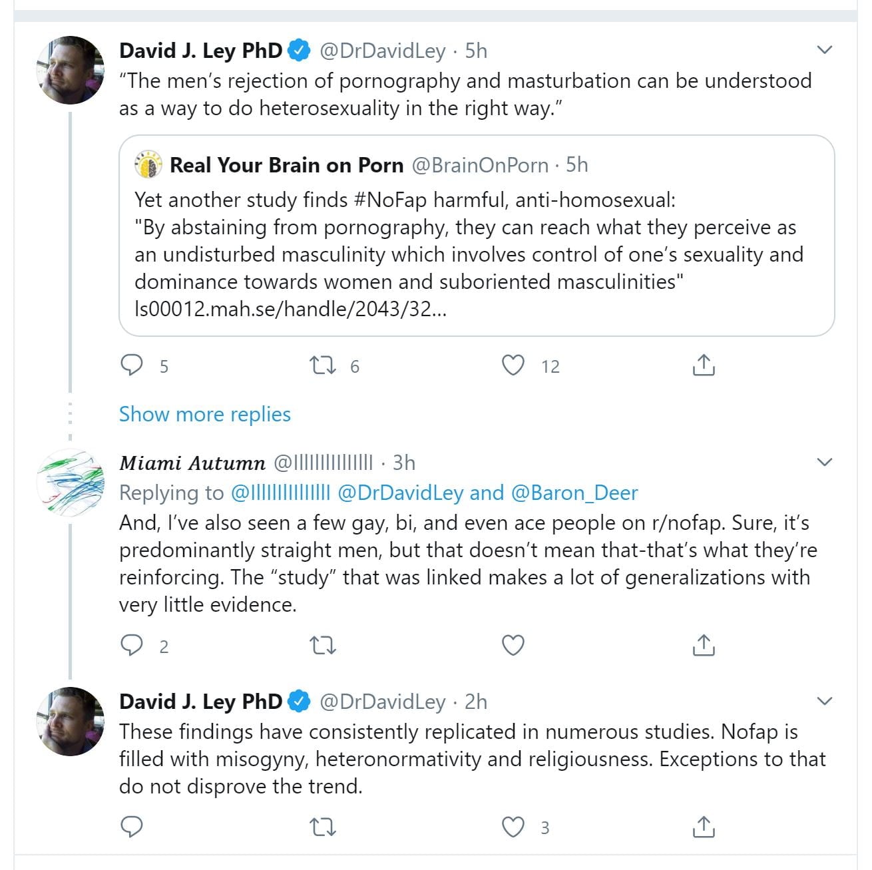Like the last tweet with 3 likes

pyautogui.click(x=513, y=827)
